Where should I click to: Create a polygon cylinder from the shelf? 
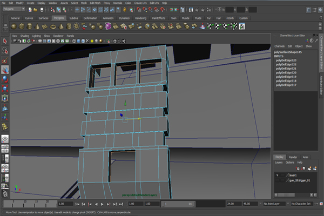click(30, 26)
